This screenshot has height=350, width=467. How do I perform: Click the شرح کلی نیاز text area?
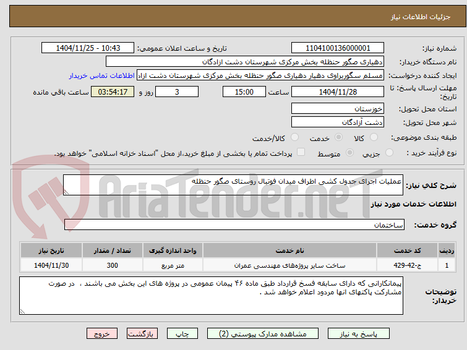tap(233, 185)
